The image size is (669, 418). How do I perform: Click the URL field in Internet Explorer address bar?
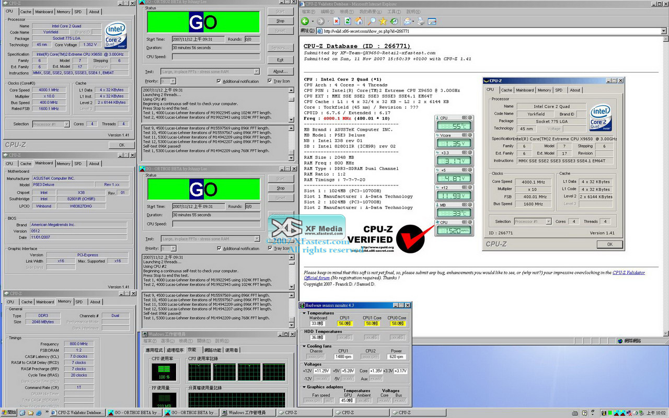pyautogui.click(x=491, y=31)
